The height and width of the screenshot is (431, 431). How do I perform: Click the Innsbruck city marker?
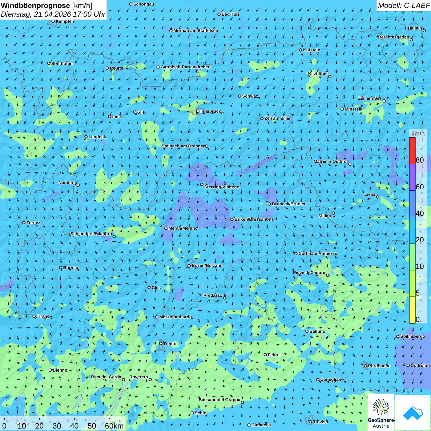tap(198, 111)
